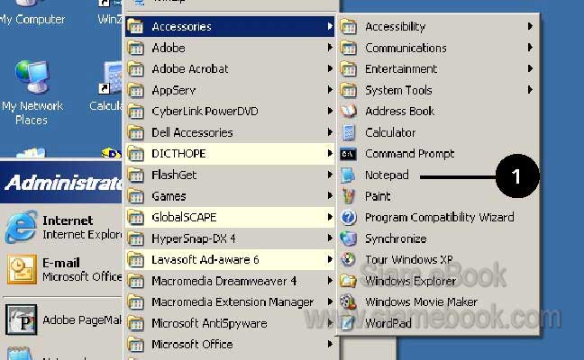Open Program Compatibility Wizard entry
The height and width of the screenshot is (360, 584).
440,218
